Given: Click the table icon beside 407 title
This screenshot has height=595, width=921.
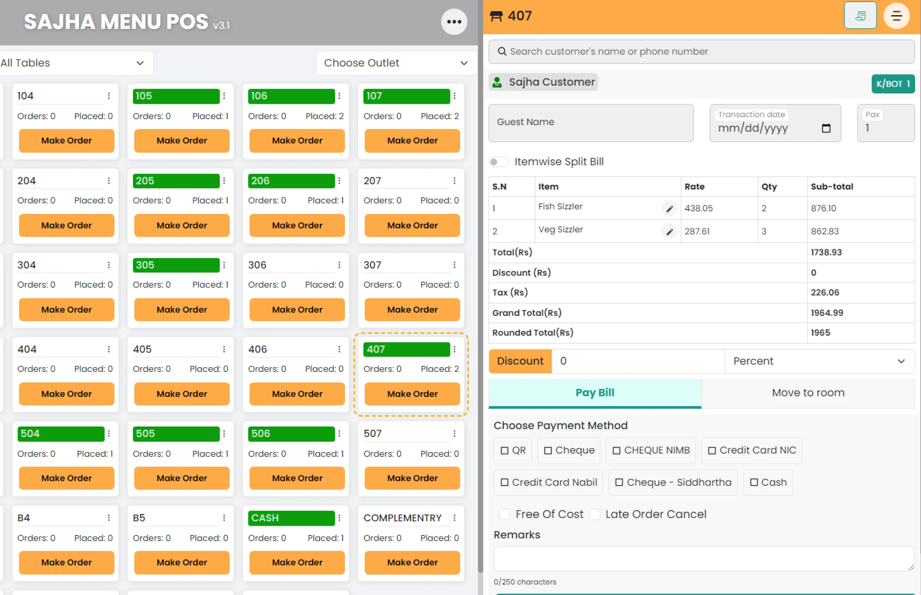Looking at the screenshot, I should click(x=496, y=16).
